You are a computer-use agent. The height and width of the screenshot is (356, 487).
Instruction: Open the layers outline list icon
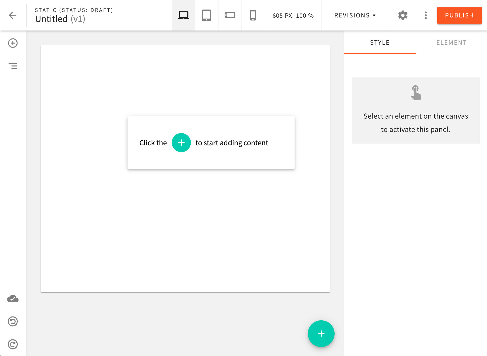click(x=13, y=66)
